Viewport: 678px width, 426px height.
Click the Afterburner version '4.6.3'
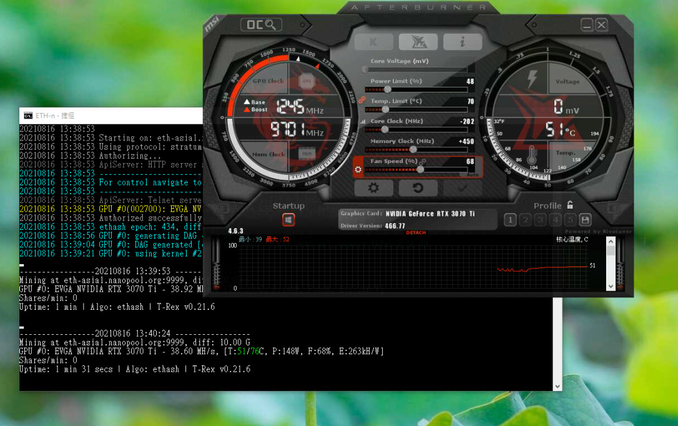click(235, 231)
